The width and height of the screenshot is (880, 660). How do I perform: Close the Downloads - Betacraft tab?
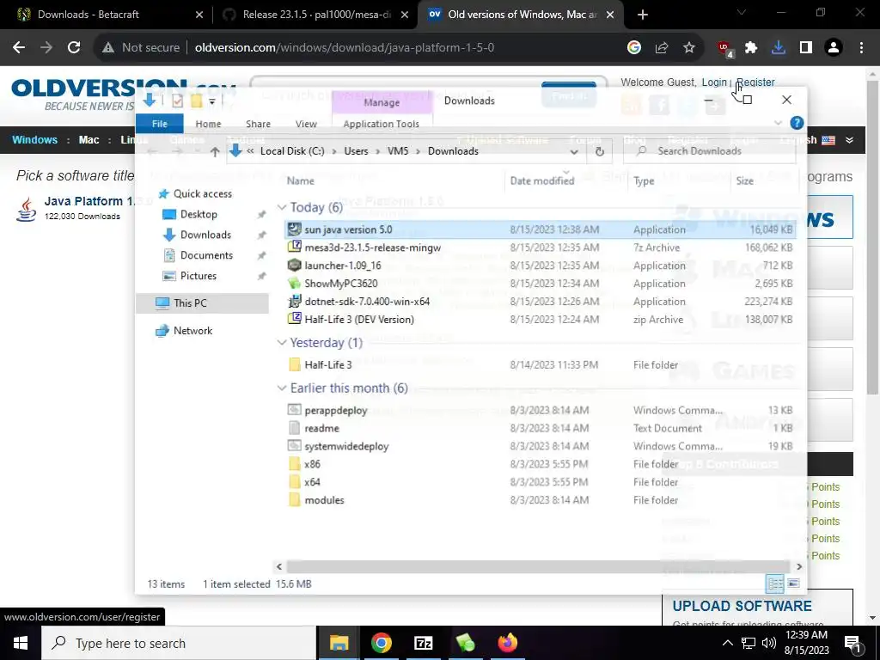(x=199, y=15)
